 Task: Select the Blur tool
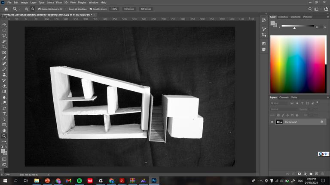[x=4, y=97]
